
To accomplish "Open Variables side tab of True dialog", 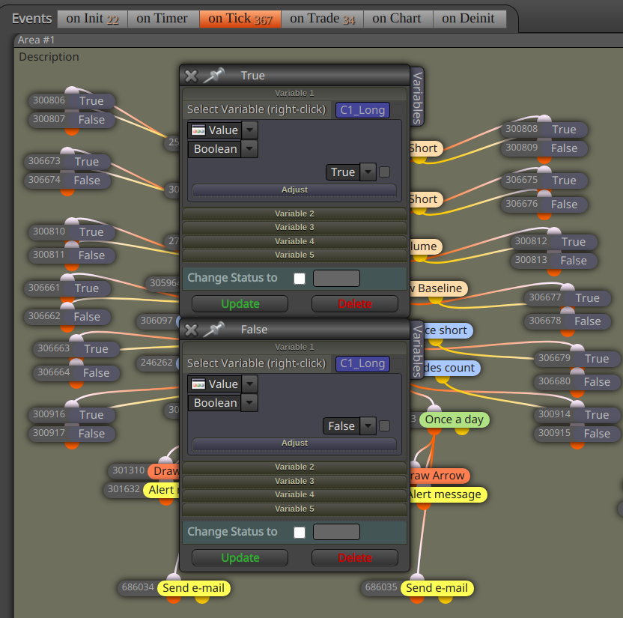I will (x=417, y=97).
